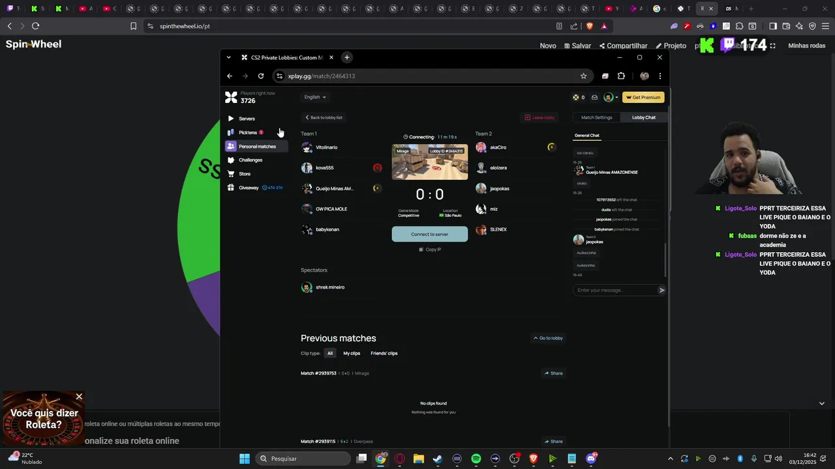Switch to Lobby Chat tab

[644, 117]
